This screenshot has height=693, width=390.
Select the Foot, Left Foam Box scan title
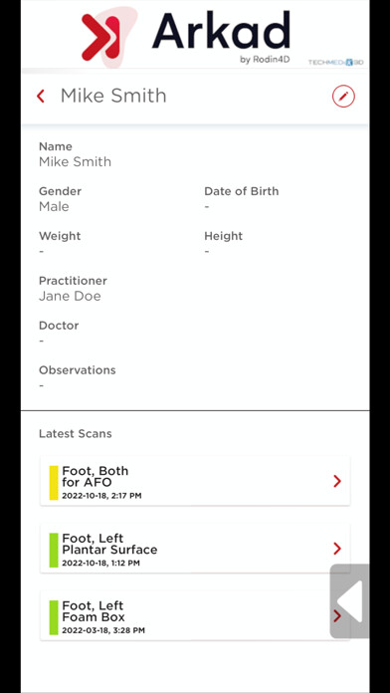pos(94,611)
